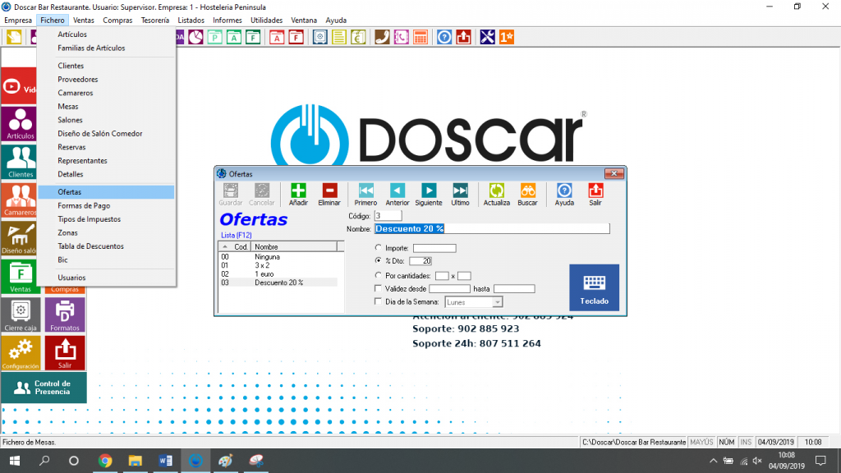Click the Código input field
Screen dimensions: 841x473
(388, 216)
